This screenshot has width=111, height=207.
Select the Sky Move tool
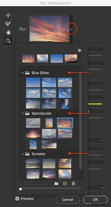click(8, 15)
